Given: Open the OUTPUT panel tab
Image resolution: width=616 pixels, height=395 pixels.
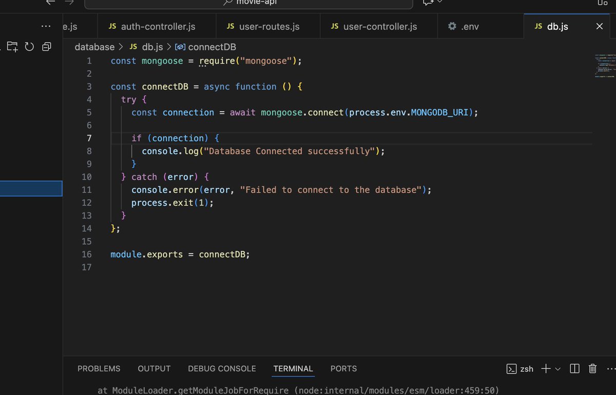Looking at the screenshot, I should [154, 369].
